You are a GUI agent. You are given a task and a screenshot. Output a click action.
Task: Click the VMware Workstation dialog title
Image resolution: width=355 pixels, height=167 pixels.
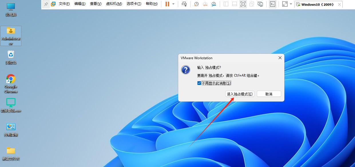[197, 58]
